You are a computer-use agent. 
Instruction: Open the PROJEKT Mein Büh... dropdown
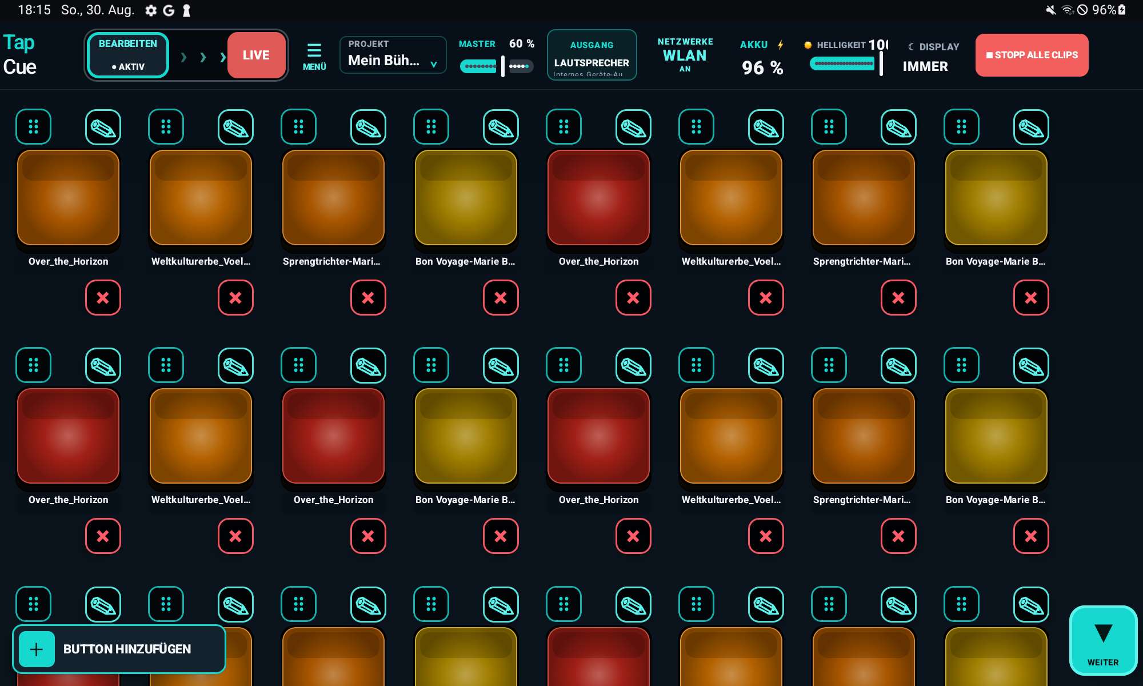click(x=393, y=55)
